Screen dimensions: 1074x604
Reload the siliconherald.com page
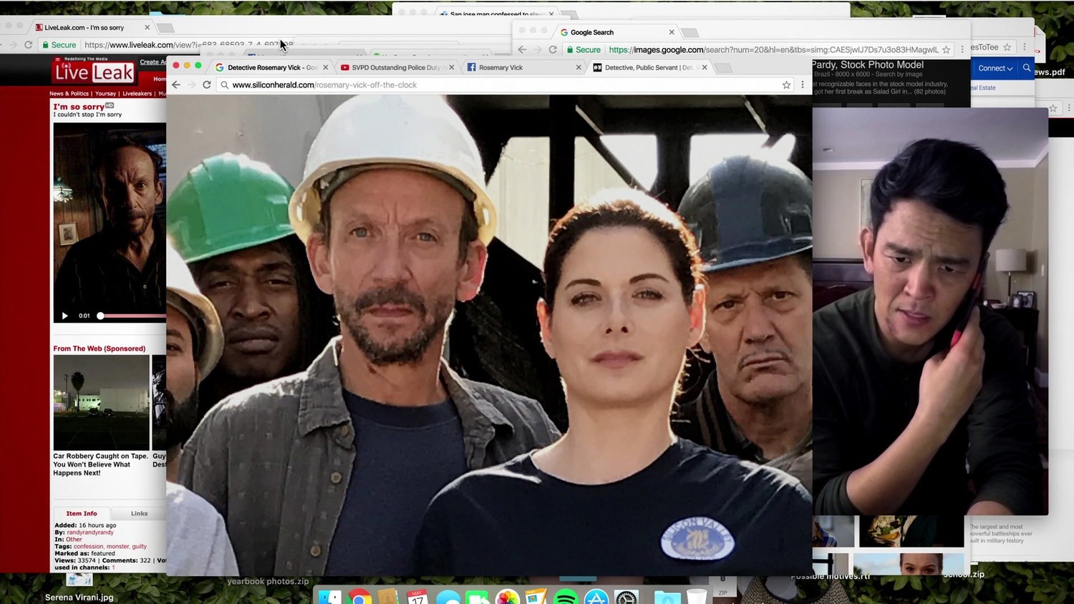click(x=207, y=84)
